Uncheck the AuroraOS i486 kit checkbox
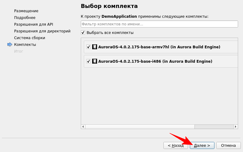 [x=88, y=61]
